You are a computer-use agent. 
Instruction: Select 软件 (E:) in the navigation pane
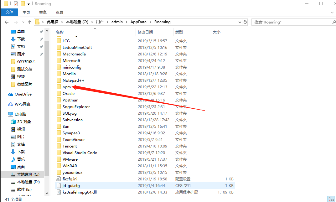point(24,189)
